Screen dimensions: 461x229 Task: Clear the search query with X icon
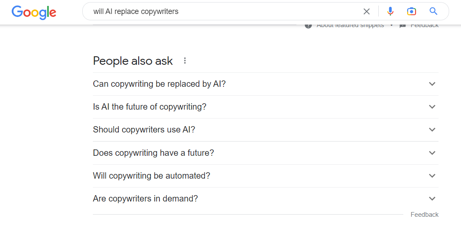coord(366,11)
